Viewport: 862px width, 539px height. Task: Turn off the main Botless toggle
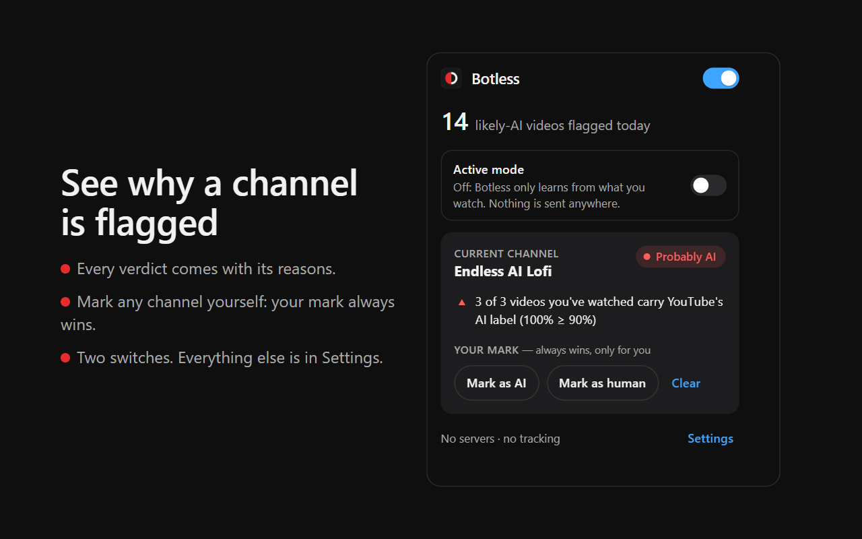(x=721, y=78)
